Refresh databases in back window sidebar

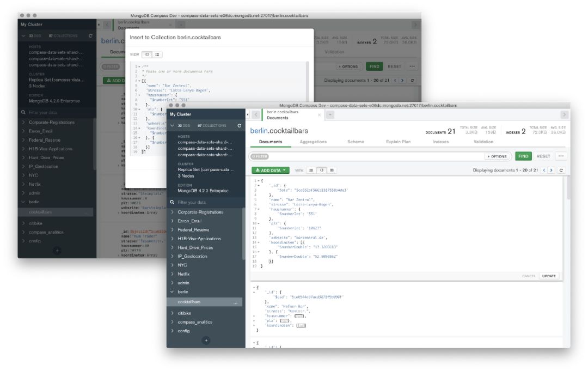(90, 36)
